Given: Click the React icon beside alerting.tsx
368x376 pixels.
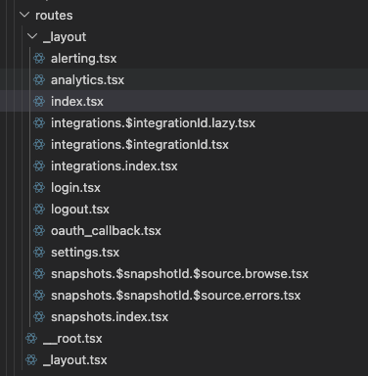Looking at the screenshot, I should point(39,59).
